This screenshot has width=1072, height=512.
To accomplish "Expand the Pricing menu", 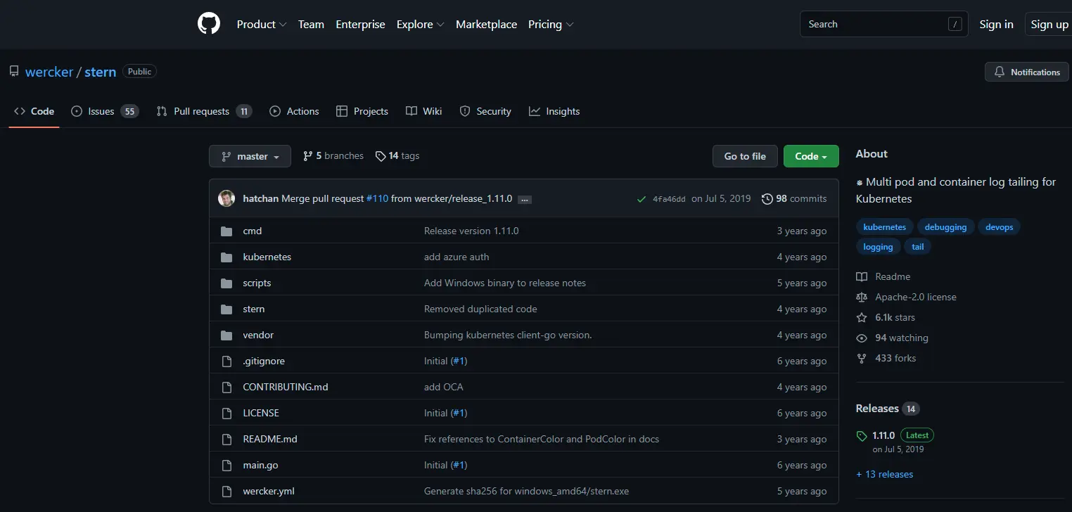I will (551, 24).
